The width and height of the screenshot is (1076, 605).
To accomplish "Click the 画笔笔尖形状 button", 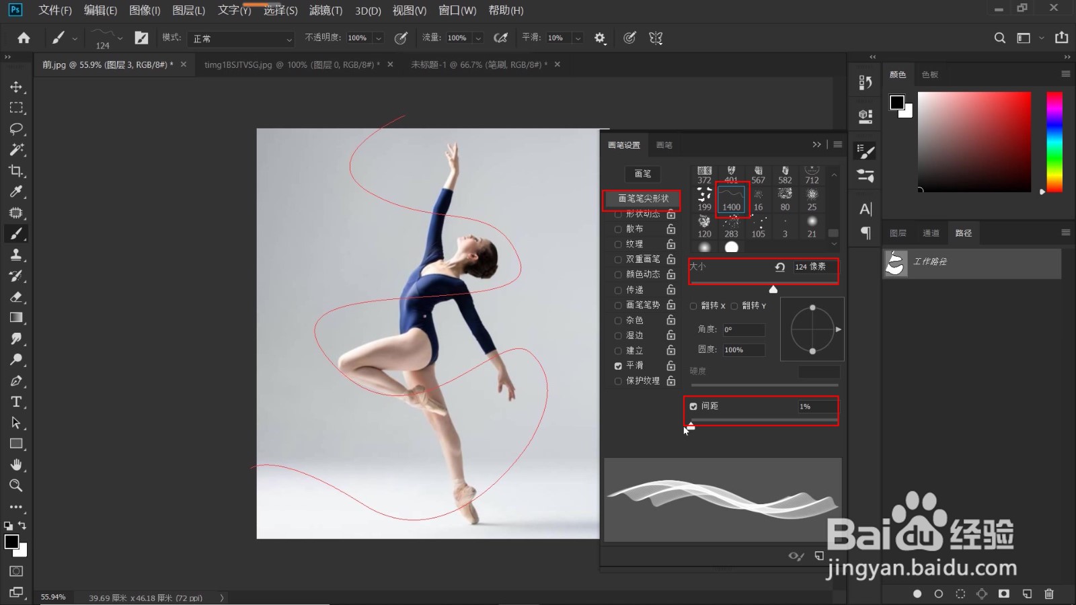I will point(643,198).
